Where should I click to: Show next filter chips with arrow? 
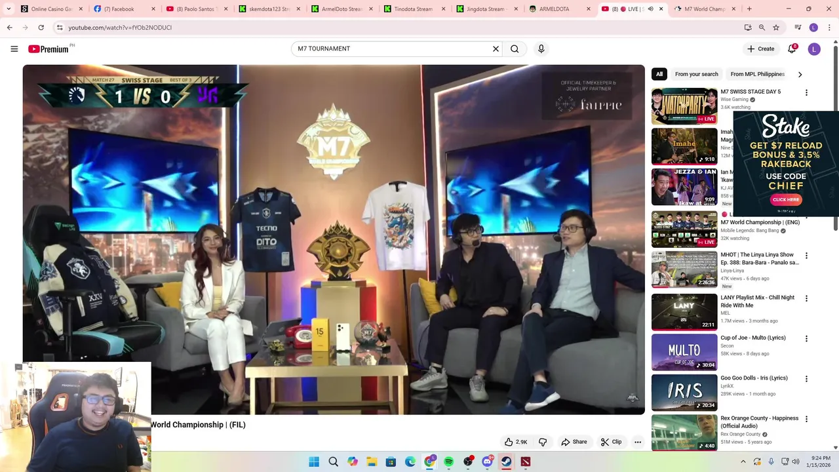[800, 74]
